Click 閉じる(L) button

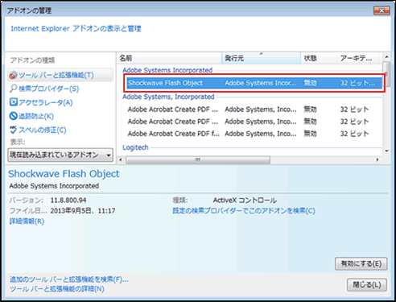367,285
